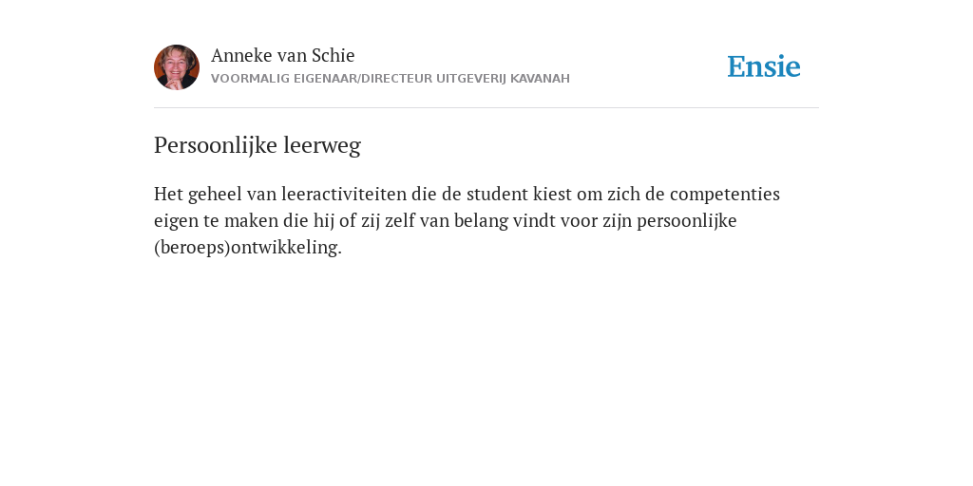Click the horizontal divider below the author

click(486, 108)
